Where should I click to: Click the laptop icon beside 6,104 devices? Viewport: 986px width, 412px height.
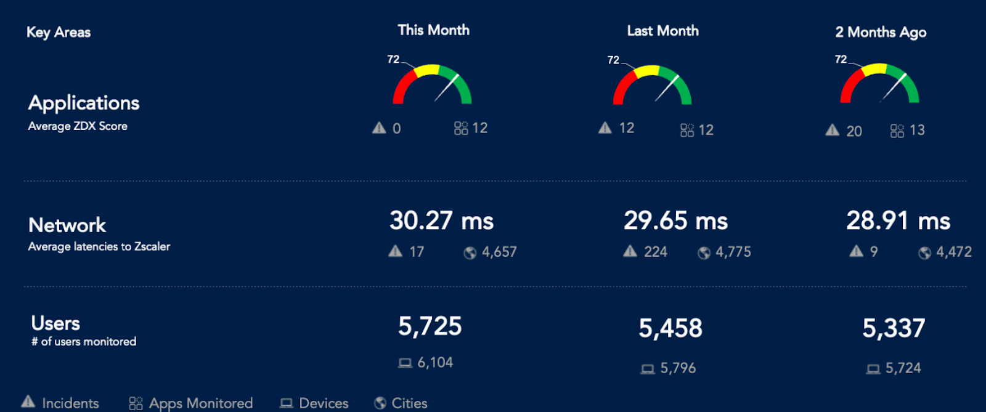405,363
